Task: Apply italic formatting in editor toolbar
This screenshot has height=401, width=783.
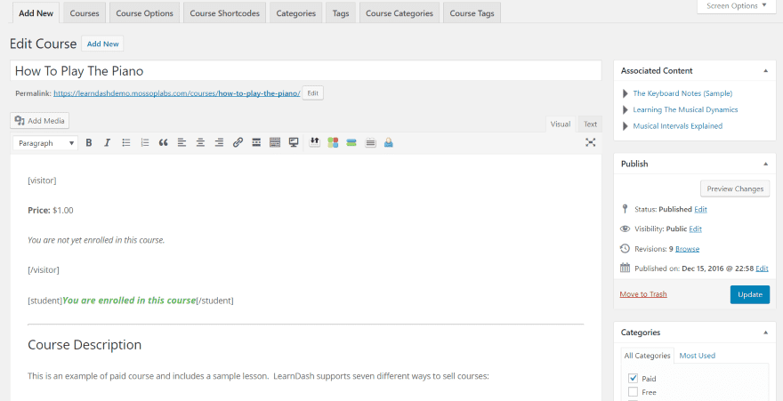Action: click(107, 143)
